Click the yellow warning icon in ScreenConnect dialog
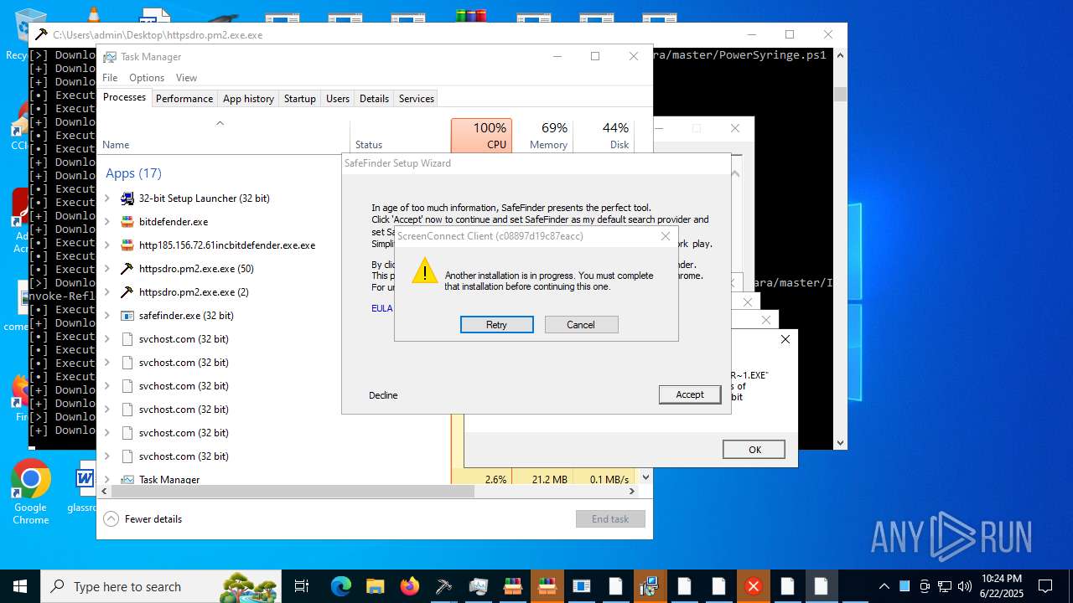The height and width of the screenshot is (603, 1073). coord(425,271)
